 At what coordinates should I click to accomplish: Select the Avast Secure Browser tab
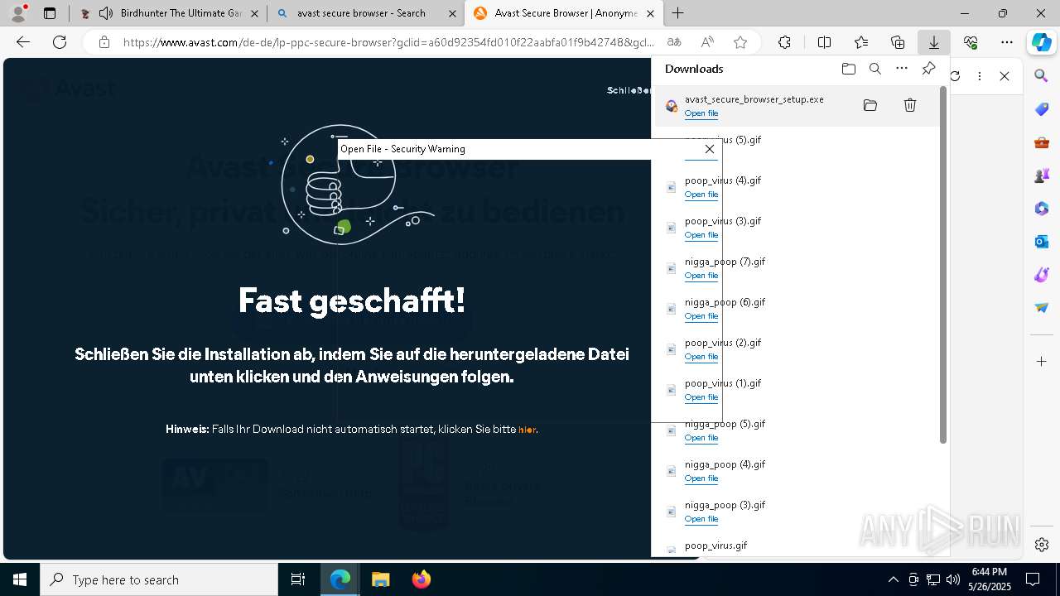(563, 13)
